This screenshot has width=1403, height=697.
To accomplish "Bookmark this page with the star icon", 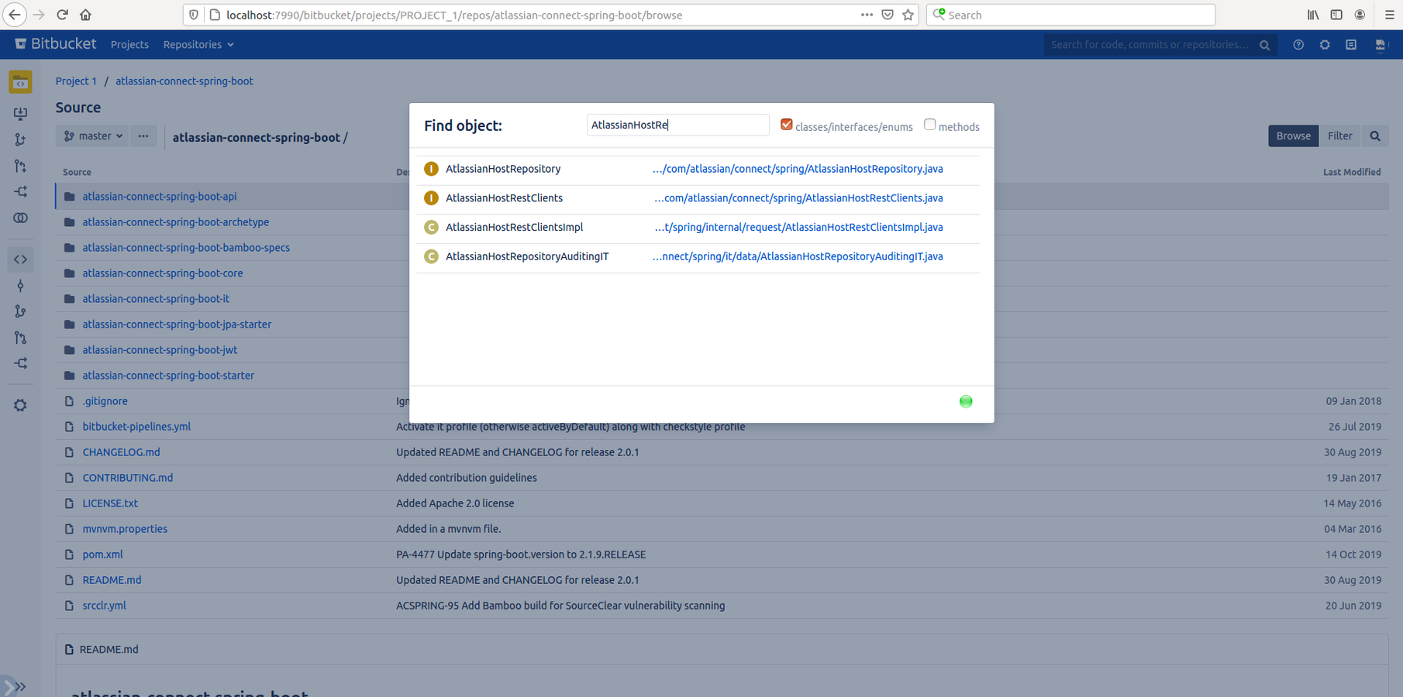I will [x=908, y=15].
